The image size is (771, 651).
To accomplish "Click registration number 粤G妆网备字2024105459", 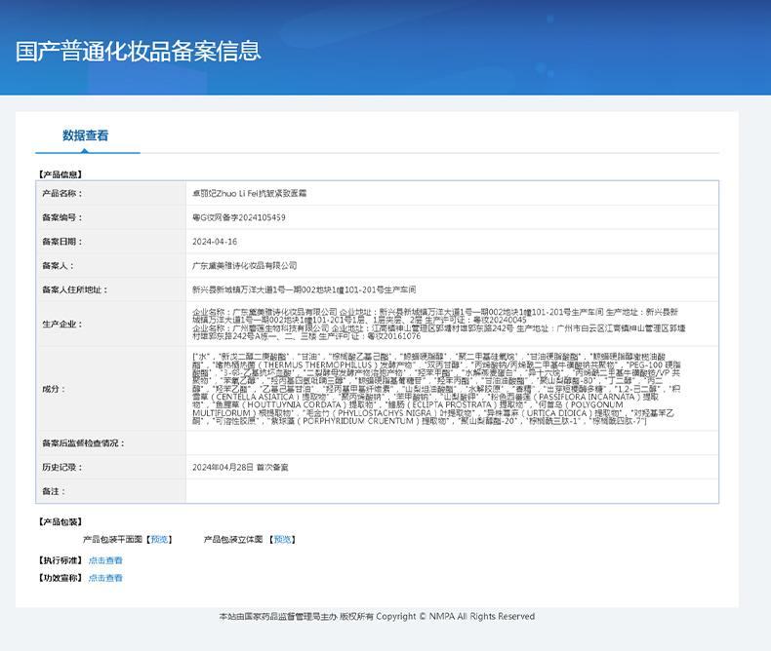I will [239, 217].
